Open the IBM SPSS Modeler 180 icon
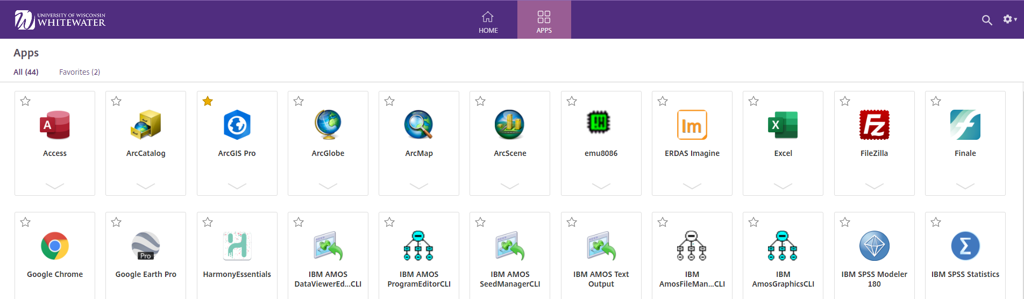This screenshot has width=1024, height=299. click(874, 246)
